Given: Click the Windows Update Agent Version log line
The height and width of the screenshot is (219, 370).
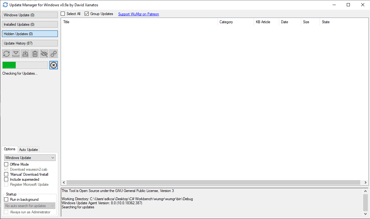Looking at the screenshot, I should pyautogui.click(x=102, y=203).
